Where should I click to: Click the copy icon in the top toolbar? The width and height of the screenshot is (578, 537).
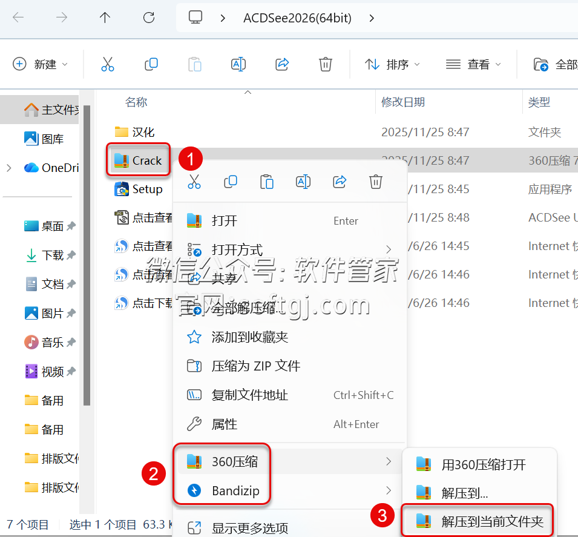click(151, 64)
